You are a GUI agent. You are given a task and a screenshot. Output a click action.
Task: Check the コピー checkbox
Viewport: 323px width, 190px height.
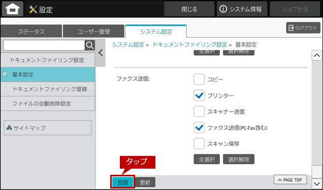(199, 79)
